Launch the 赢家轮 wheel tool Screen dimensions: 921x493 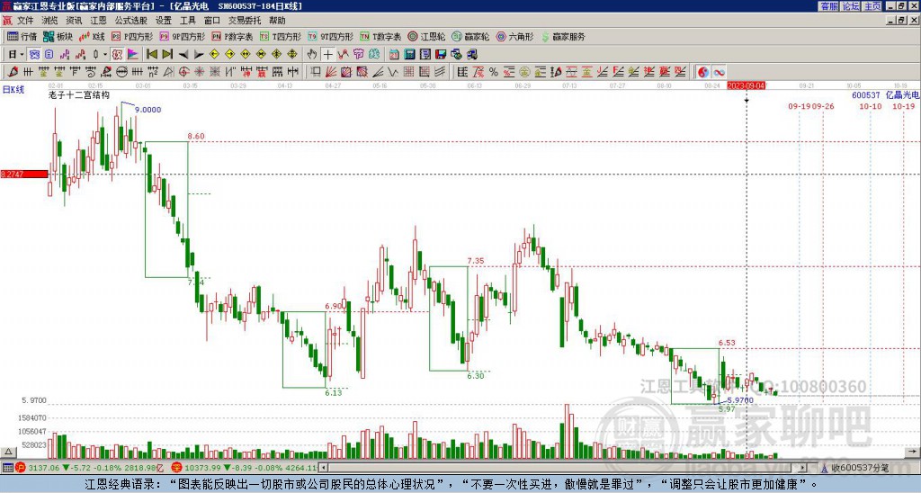point(470,36)
